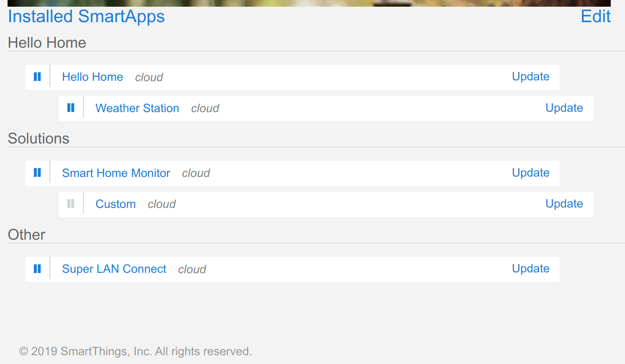The height and width of the screenshot is (364, 625).
Task: Open the Hello Home app link
Action: 93,77
